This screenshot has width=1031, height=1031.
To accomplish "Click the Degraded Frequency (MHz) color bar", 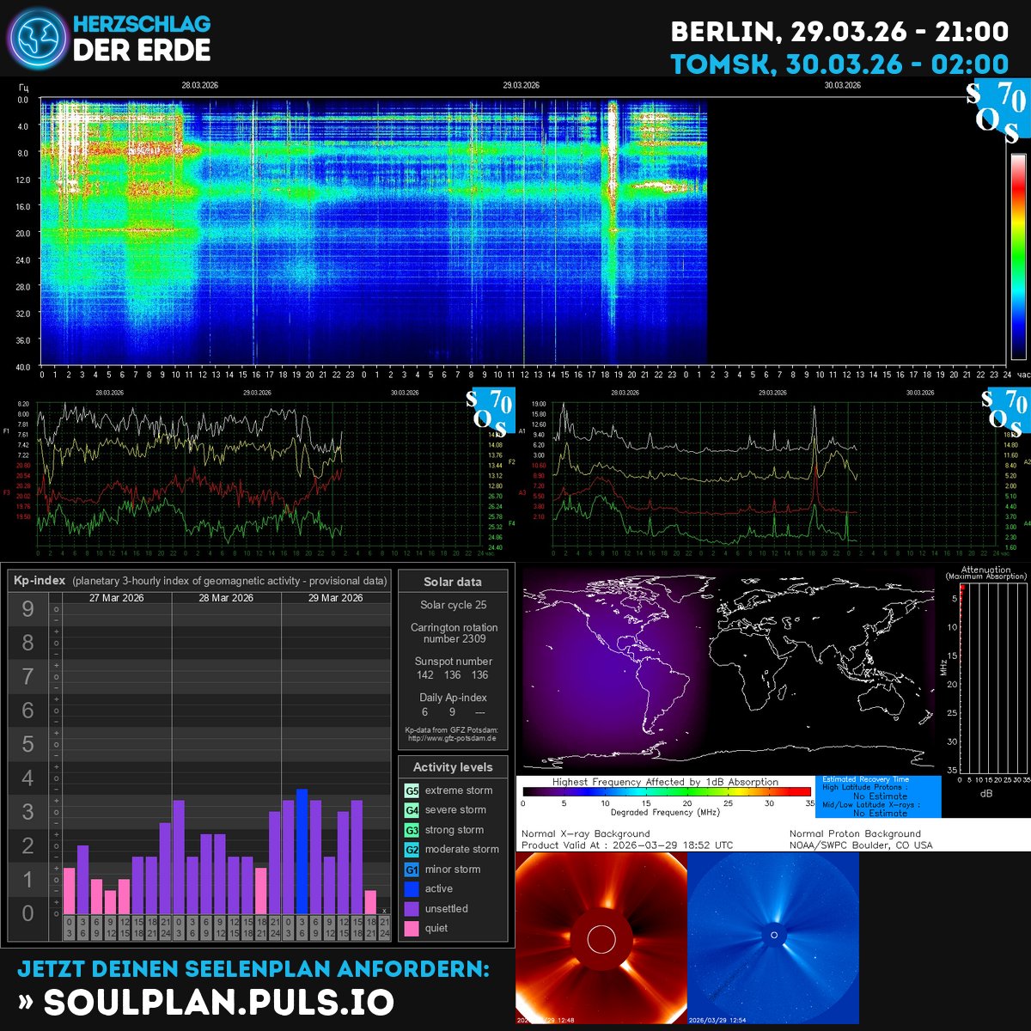I will tap(667, 792).
